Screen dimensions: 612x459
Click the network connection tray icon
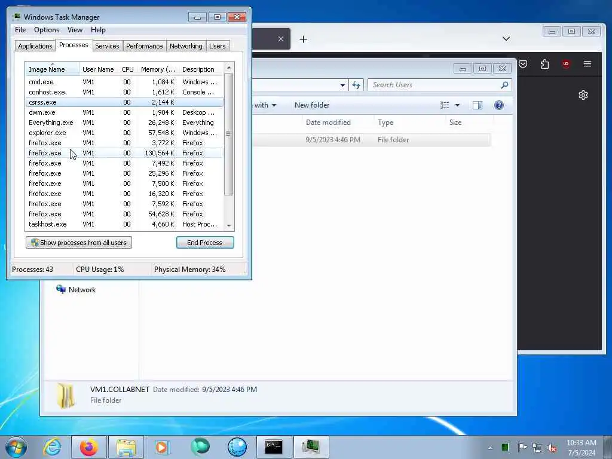coord(537,448)
